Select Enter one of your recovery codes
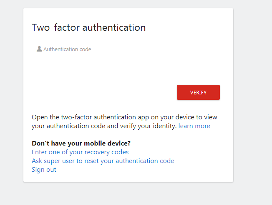 click(80, 152)
